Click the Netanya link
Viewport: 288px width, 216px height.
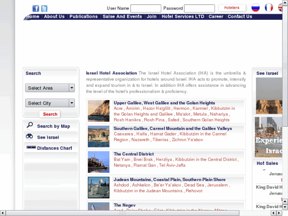122,165
